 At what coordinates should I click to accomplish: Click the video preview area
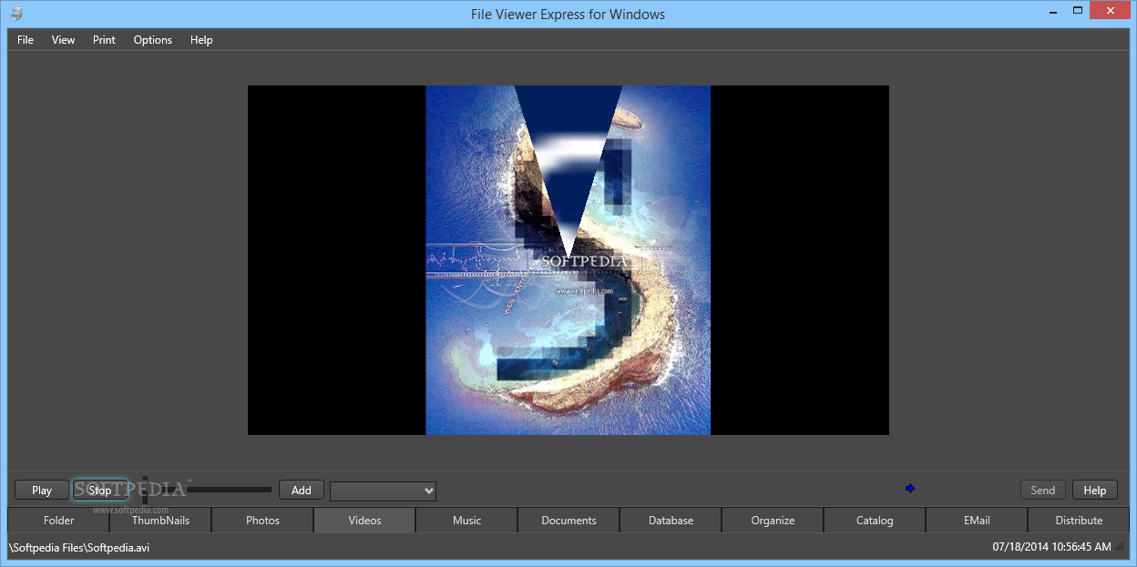click(568, 260)
